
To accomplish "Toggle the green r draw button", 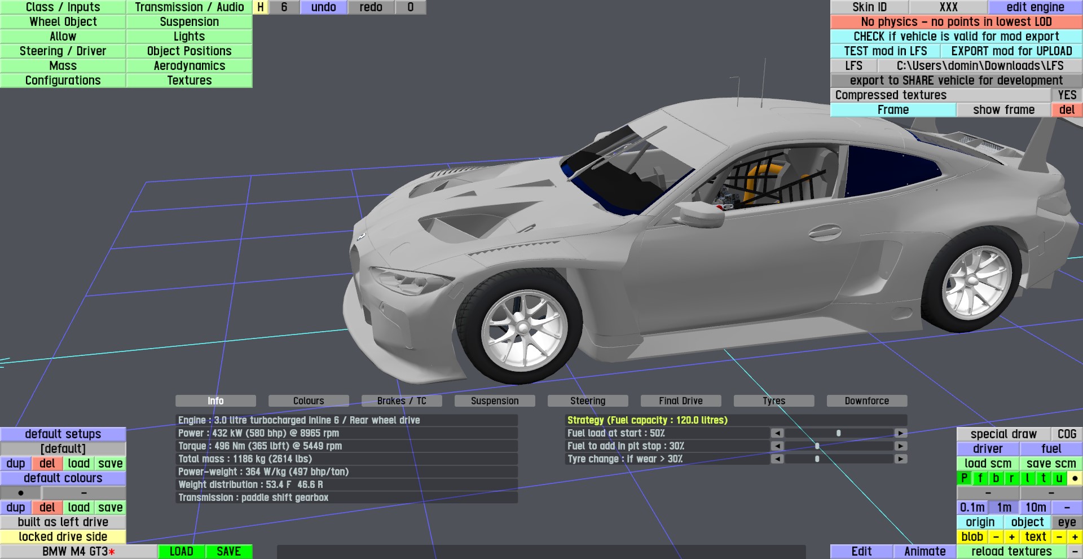I will [x=1012, y=478].
